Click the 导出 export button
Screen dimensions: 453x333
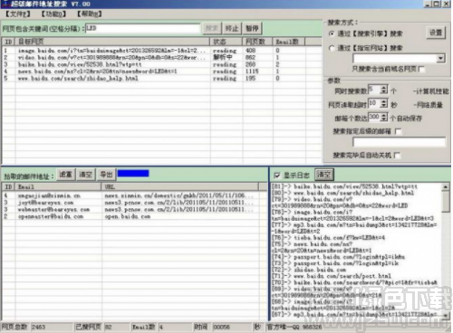coord(106,175)
